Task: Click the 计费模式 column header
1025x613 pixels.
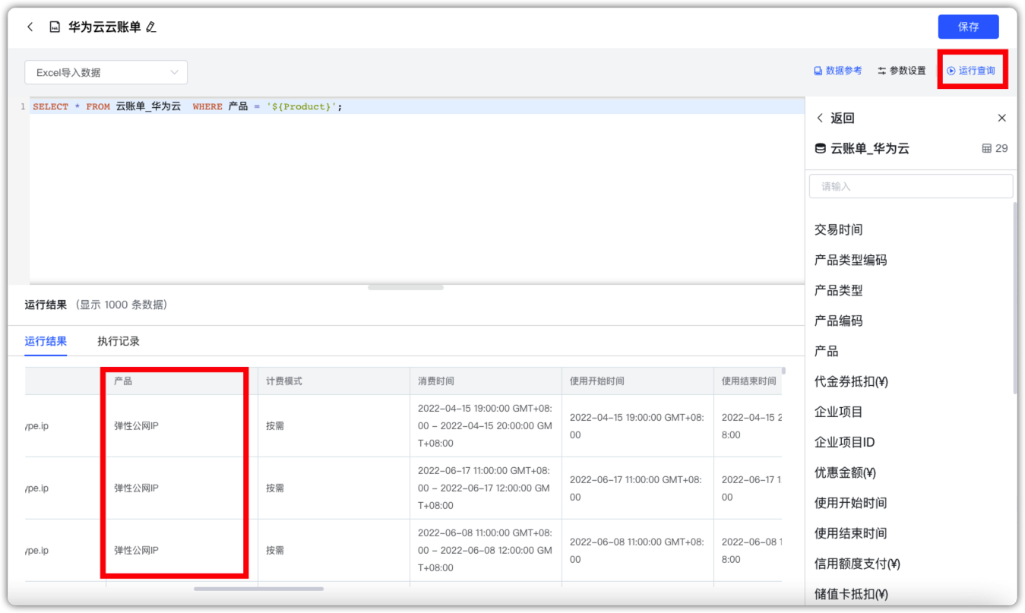Action: [x=284, y=381]
